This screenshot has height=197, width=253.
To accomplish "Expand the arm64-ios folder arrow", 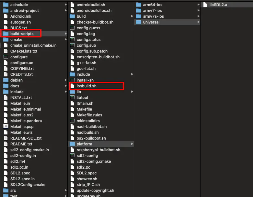I will [199, 5].
